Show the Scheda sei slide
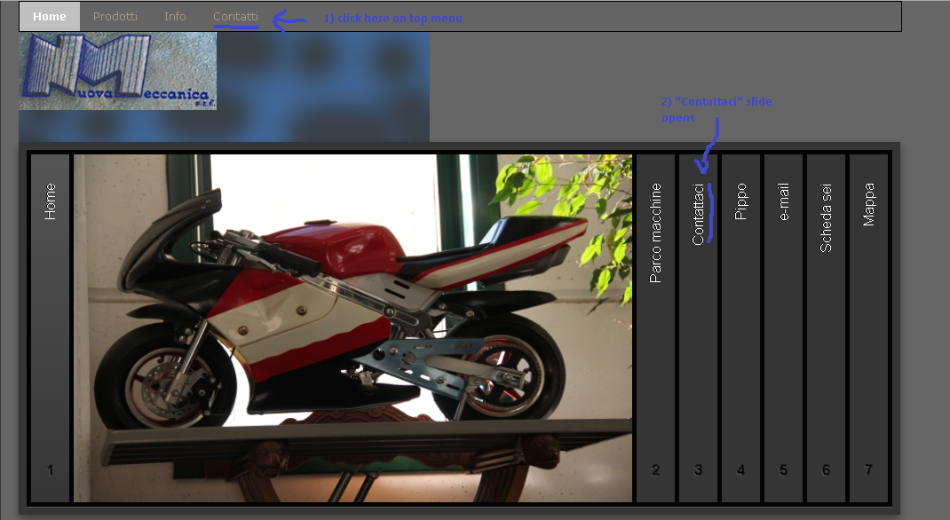The image size is (950, 520). coord(826,328)
